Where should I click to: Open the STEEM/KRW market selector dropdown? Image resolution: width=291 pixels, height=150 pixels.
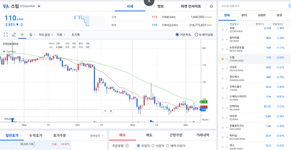point(39,7)
